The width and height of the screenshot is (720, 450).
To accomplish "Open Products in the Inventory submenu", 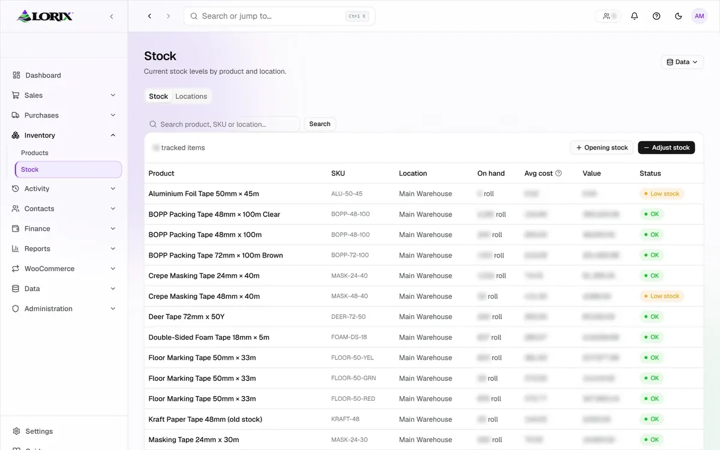I will point(35,153).
